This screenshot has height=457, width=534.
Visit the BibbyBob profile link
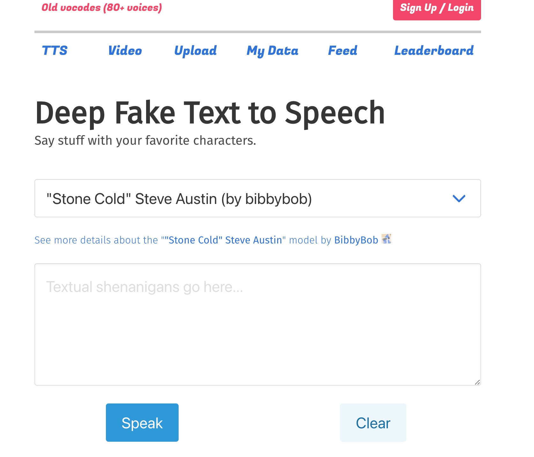(356, 240)
